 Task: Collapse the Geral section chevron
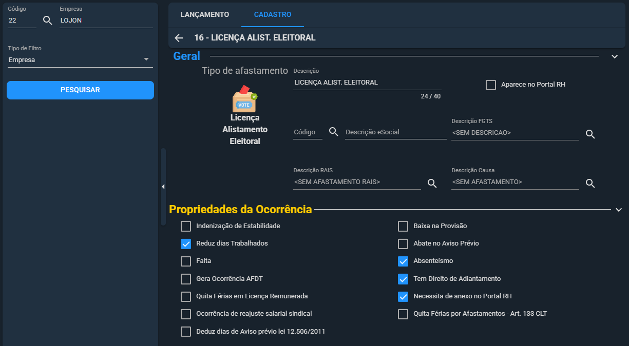click(615, 56)
